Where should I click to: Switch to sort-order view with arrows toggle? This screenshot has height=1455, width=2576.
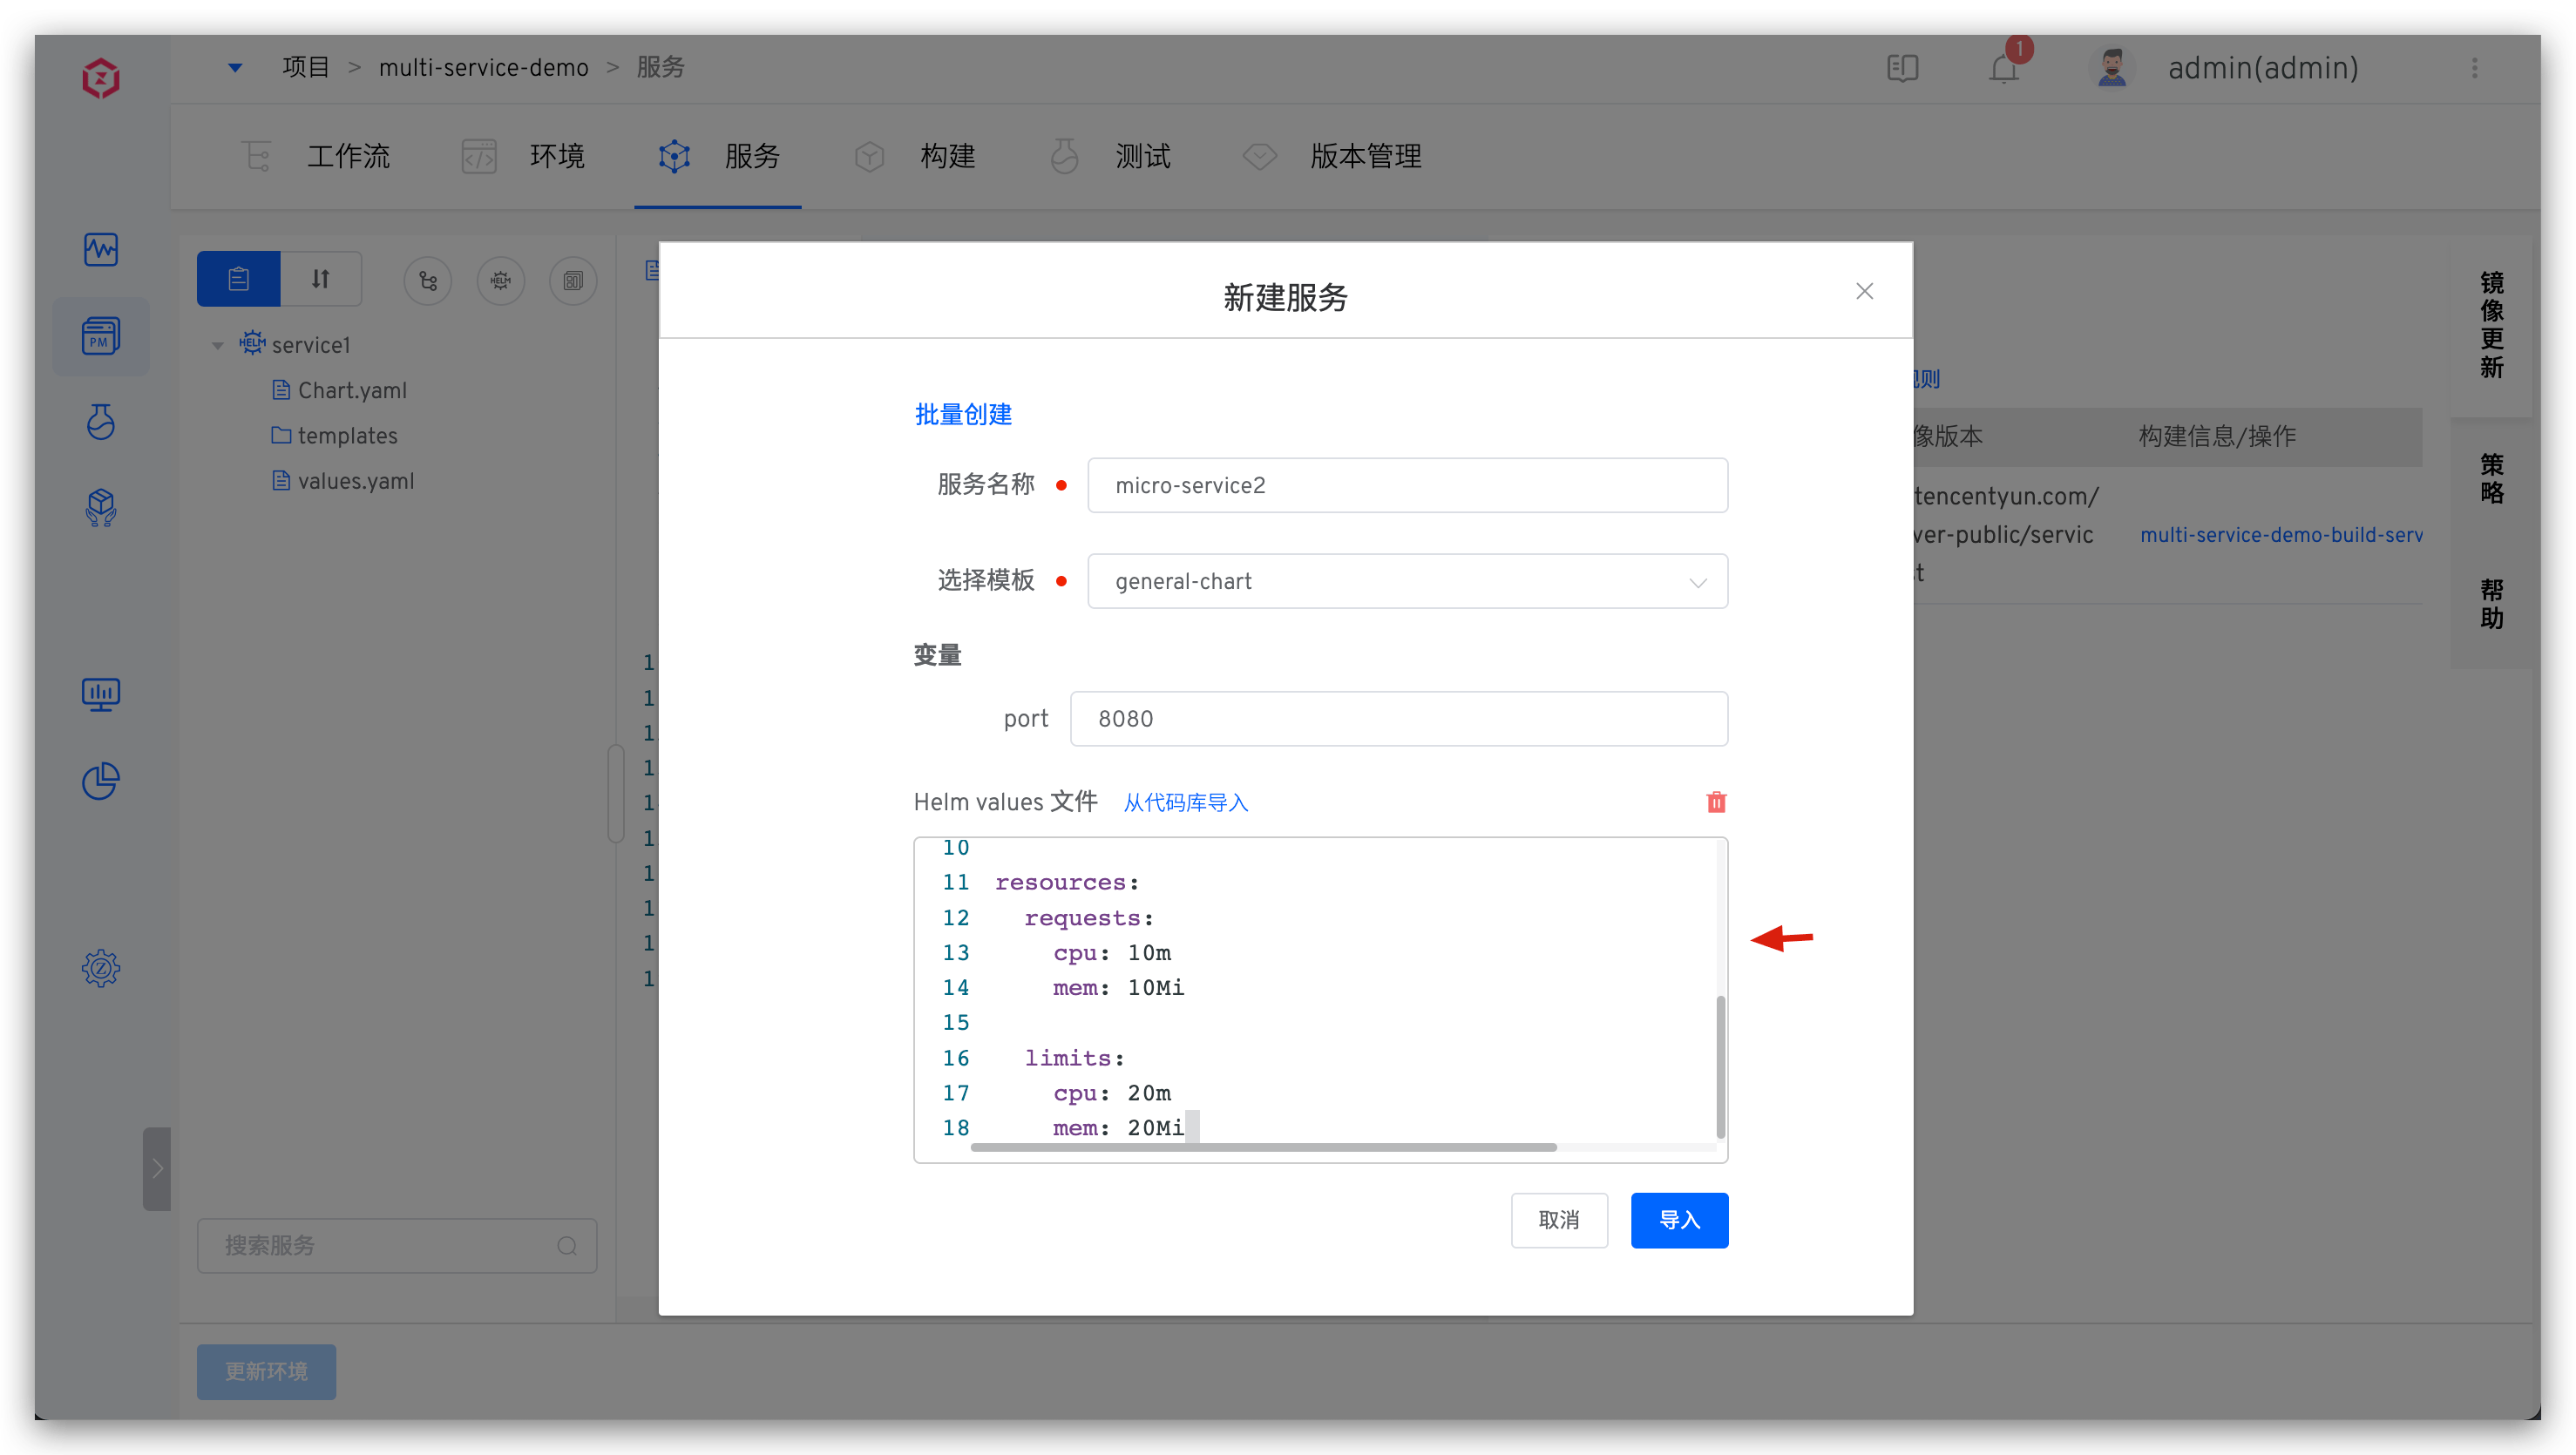[x=320, y=278]
